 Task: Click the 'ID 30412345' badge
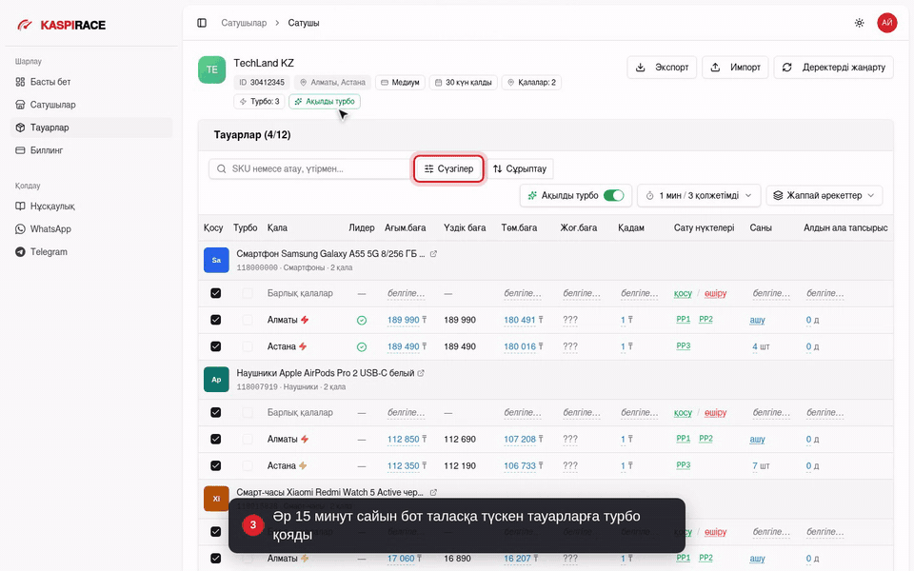[x=262, y=82]
